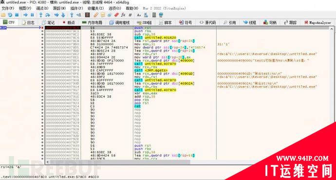336x180 pixels.
Task: Pause execution using the pause icon
Action: coord(32,15)
